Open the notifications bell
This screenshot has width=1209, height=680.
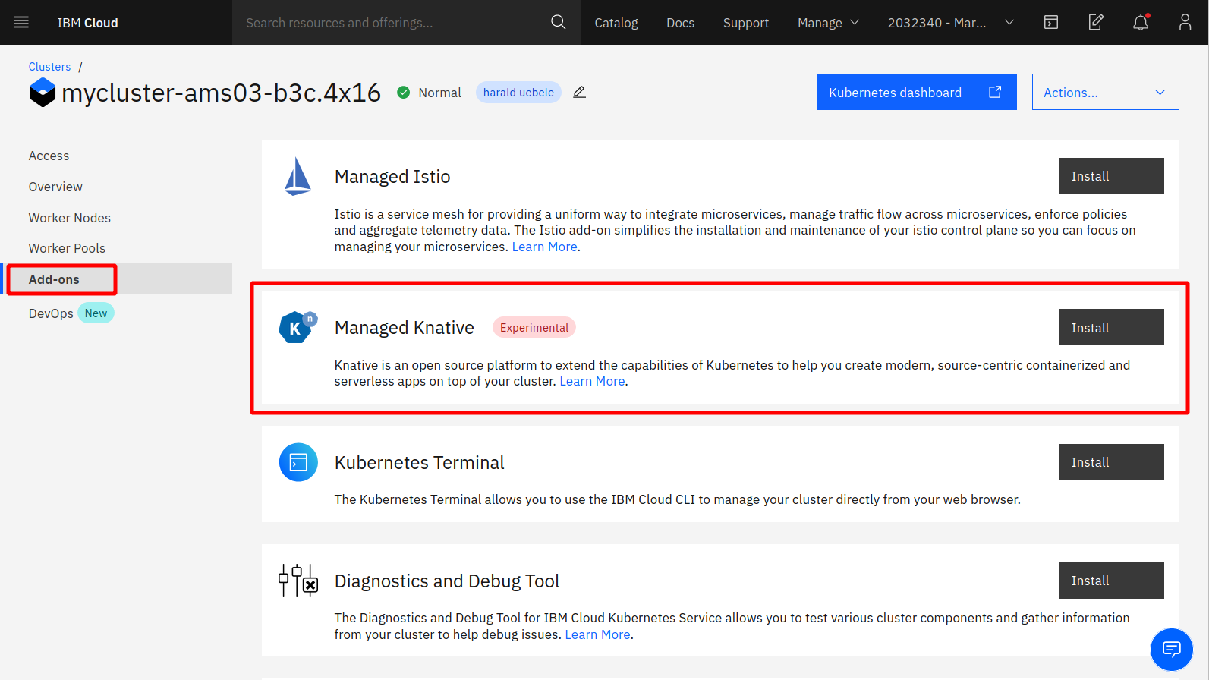click(1141, 22)
